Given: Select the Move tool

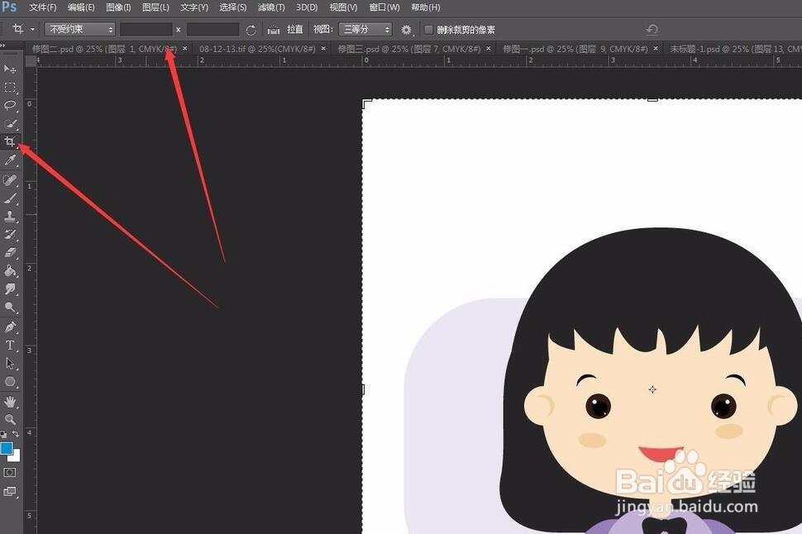Looking at the screenshot, I should pos(10,69).
